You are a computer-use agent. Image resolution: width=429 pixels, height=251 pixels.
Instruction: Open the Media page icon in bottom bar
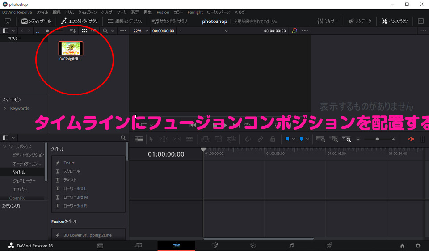100,246
